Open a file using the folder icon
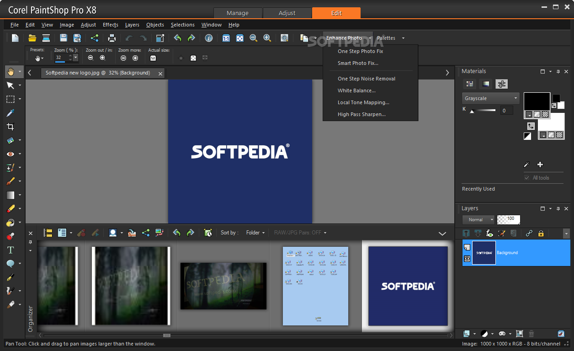The width and height of the screenshot is (574, 351). [x=32, y=38]
